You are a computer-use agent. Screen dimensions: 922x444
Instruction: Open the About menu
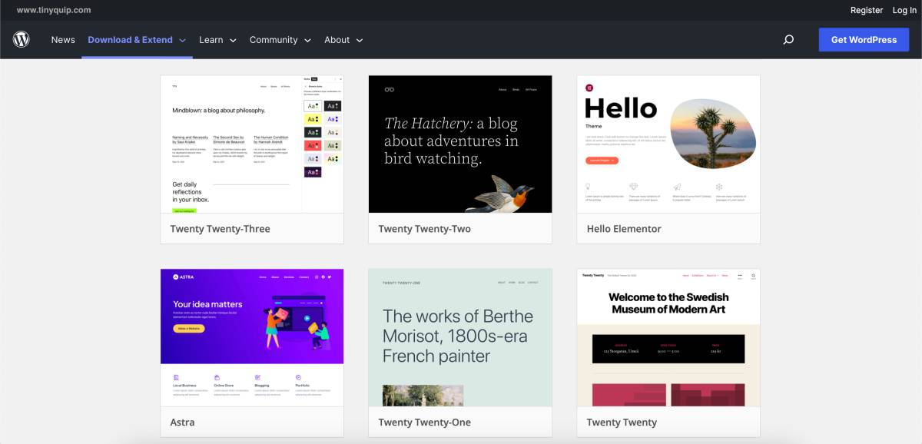pos(338,39)
